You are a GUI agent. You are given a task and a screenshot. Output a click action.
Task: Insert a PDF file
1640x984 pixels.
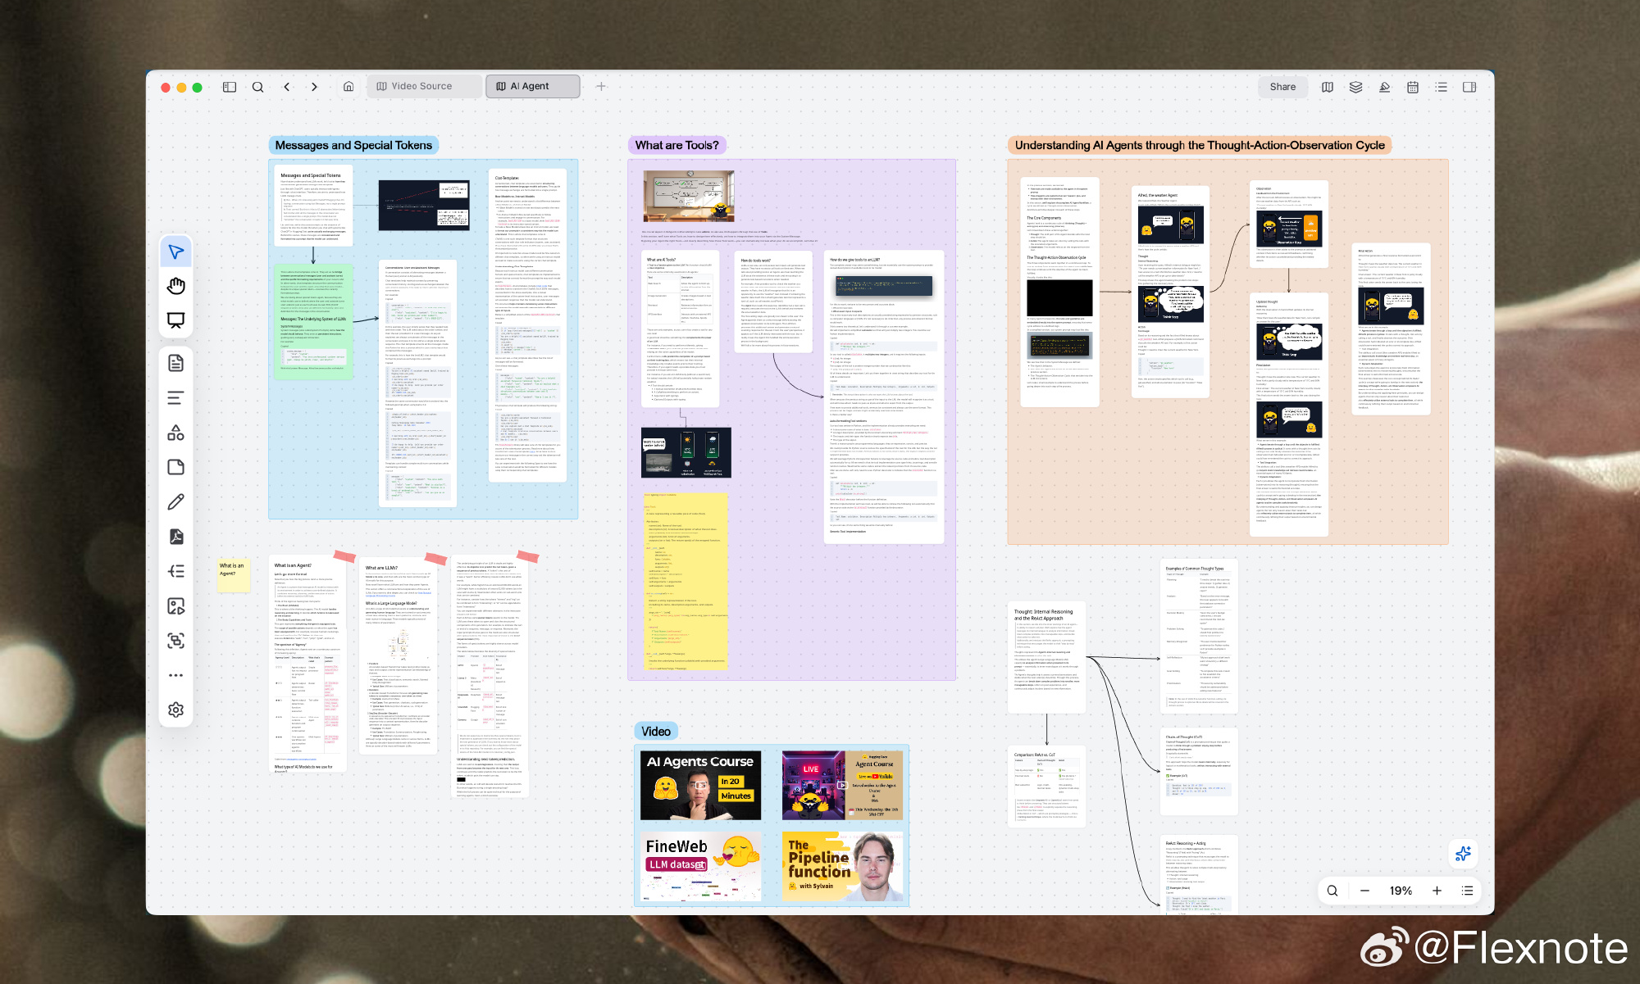[175, 537]
